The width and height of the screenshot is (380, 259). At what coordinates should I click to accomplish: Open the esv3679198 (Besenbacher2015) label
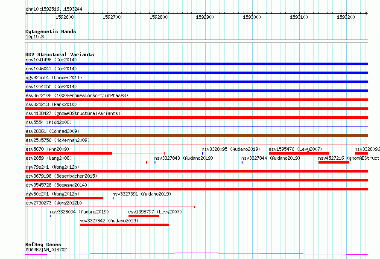[x=61, y=176]
